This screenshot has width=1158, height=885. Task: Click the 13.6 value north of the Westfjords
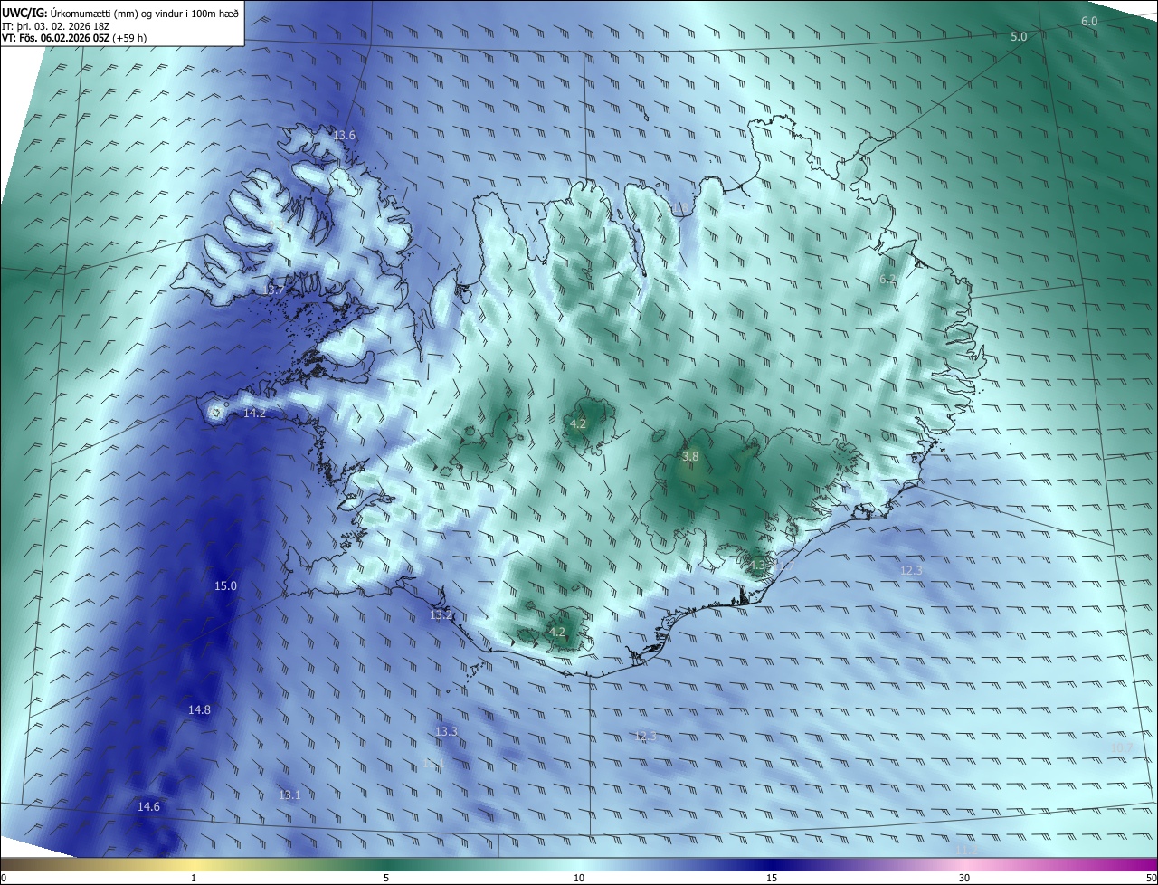click(x=345, y=136)
